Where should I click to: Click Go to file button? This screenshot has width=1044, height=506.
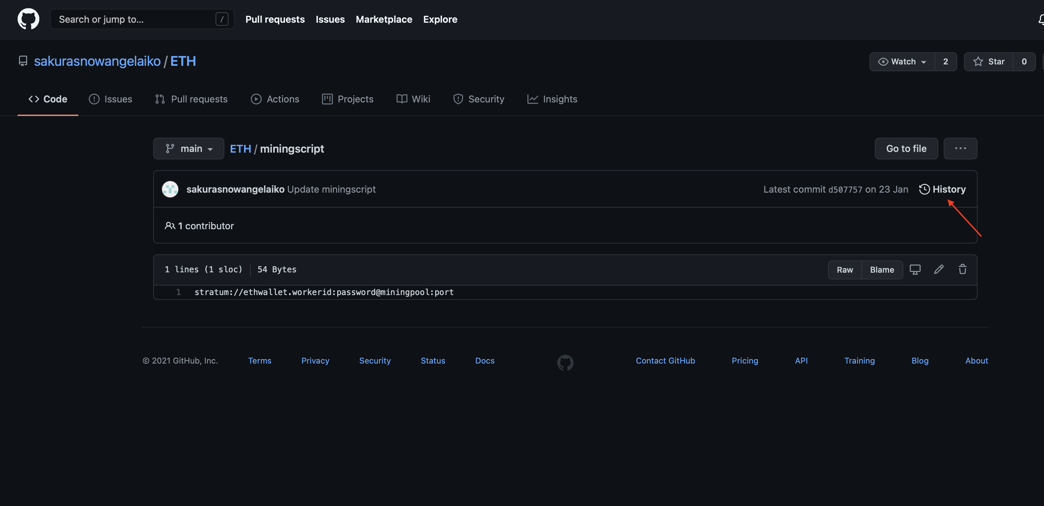[906, 149]
